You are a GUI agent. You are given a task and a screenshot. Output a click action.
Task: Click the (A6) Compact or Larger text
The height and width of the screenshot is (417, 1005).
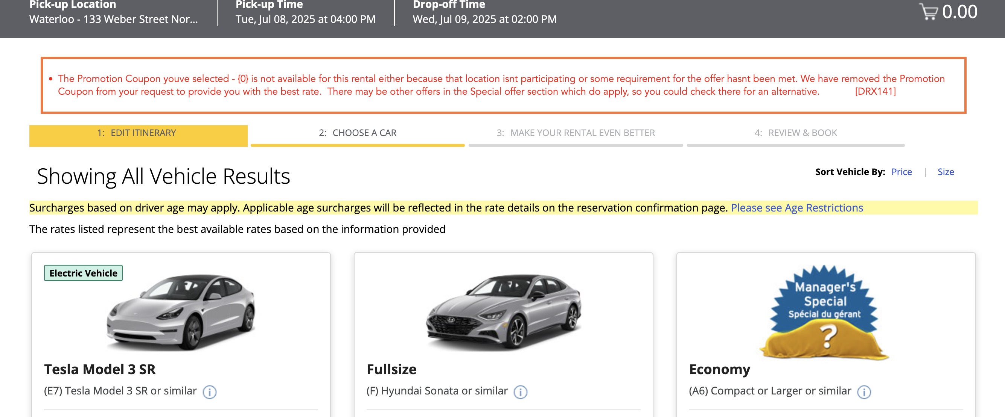coord(770,391)
